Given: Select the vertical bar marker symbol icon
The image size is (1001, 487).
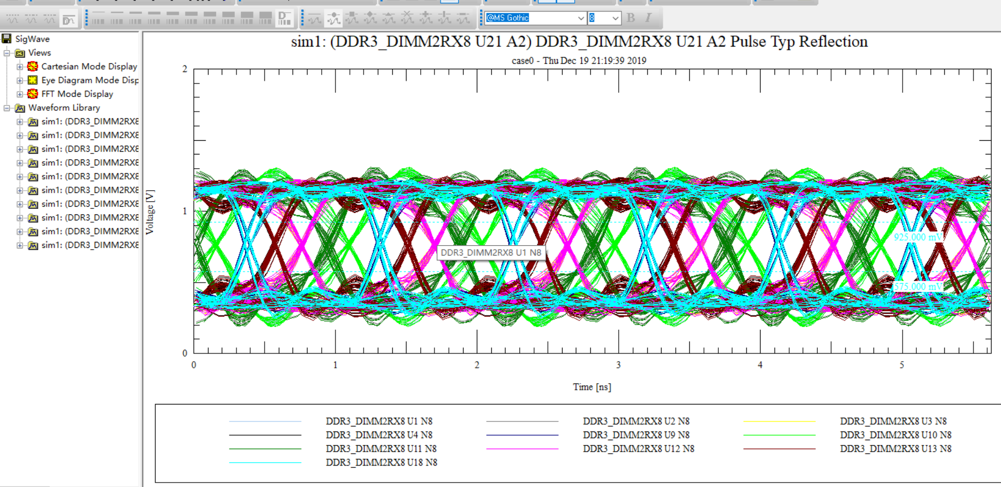Looking at the screenshot, I should click(444, 19).
